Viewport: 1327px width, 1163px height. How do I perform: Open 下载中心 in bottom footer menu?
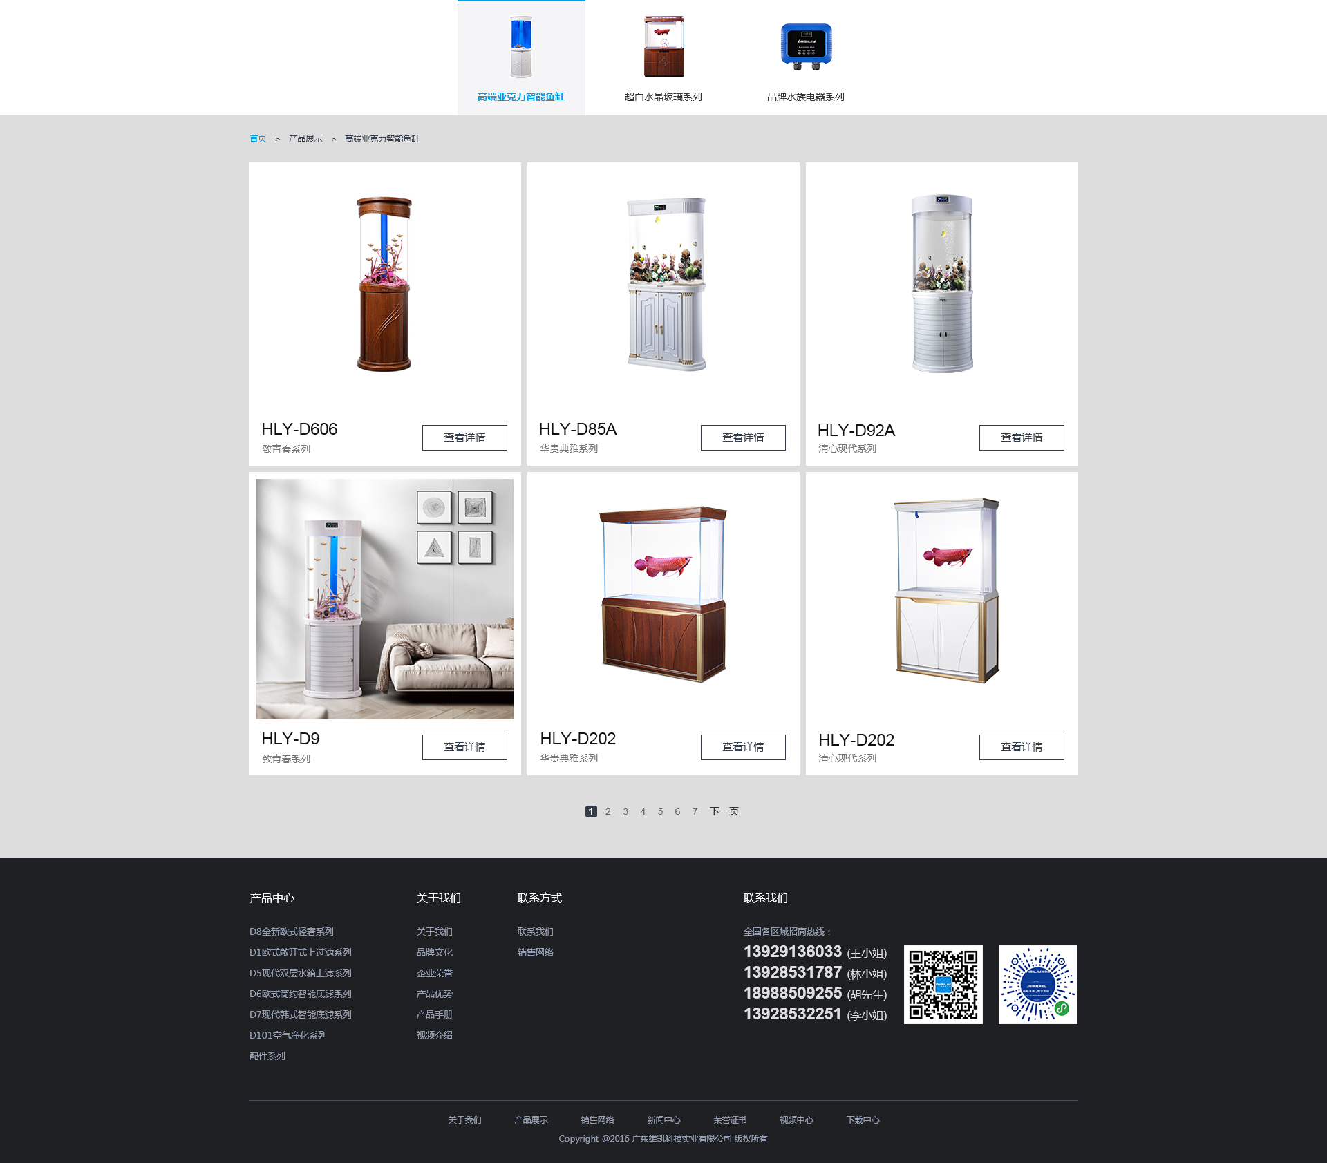pyautogui.click(x=863, y=1119)
